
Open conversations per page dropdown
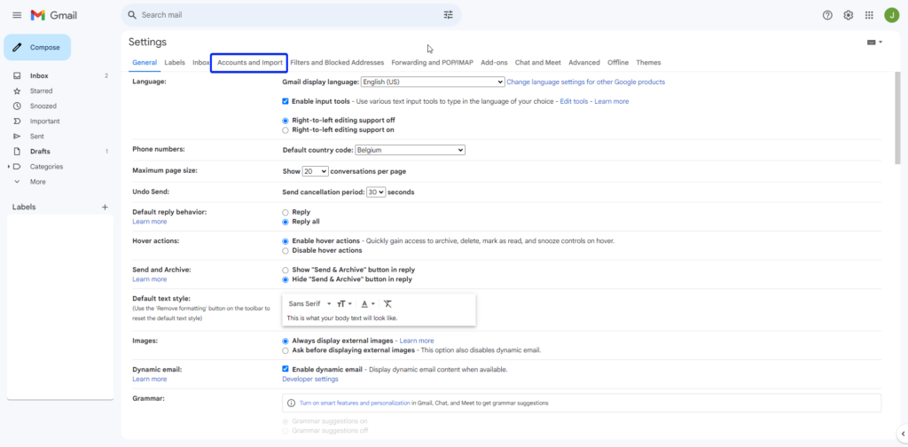[315, 170]
